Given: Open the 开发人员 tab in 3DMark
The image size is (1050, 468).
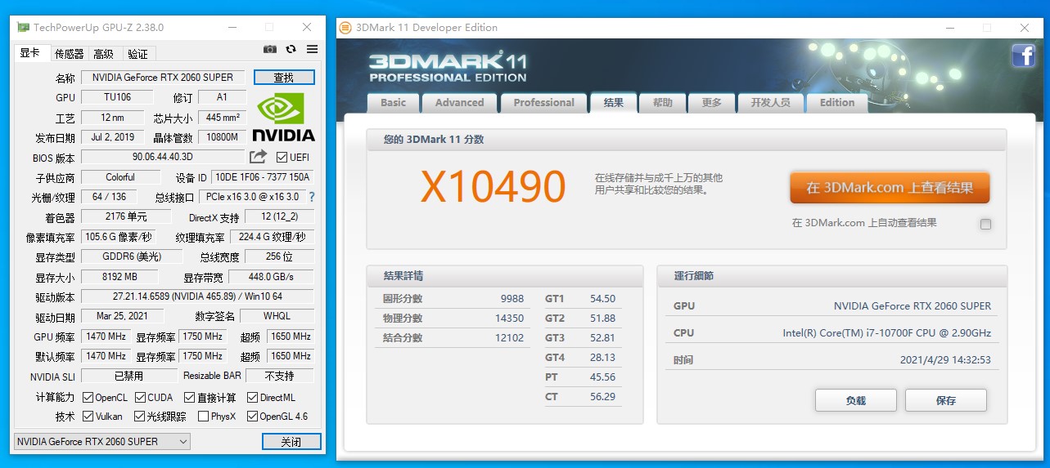Looking at the screenshot, I should click(x=770, y=103).
